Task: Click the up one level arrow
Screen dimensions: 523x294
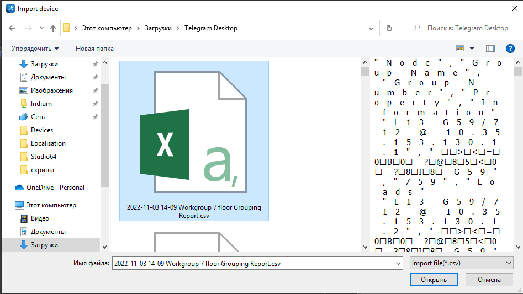Action: point(53,28)
